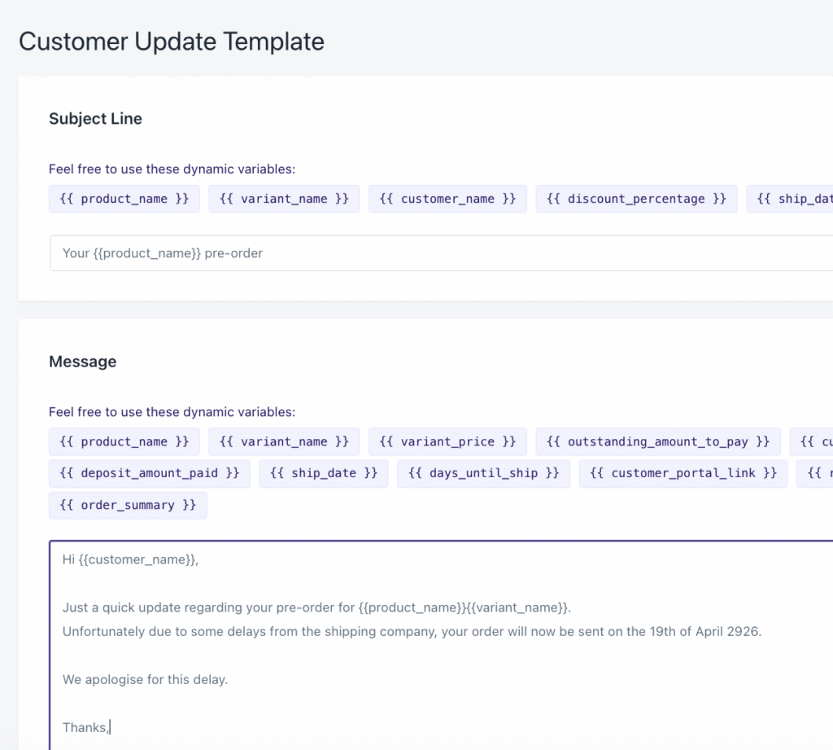This screenshot has width=833, height=750.
Task: Choose the days_until_ship variable chip
Action: coord(483,473)
